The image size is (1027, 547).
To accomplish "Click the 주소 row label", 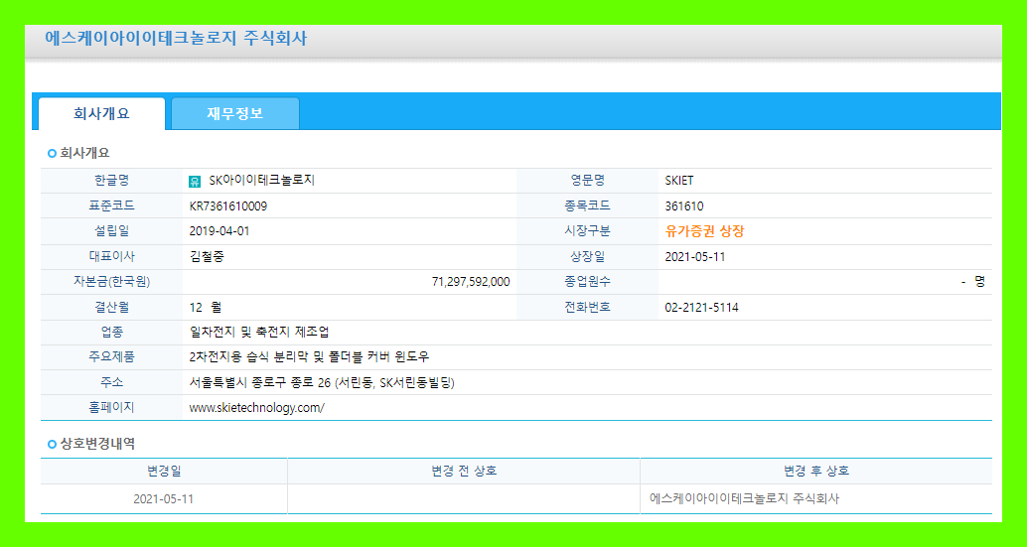I will (112, 383).
